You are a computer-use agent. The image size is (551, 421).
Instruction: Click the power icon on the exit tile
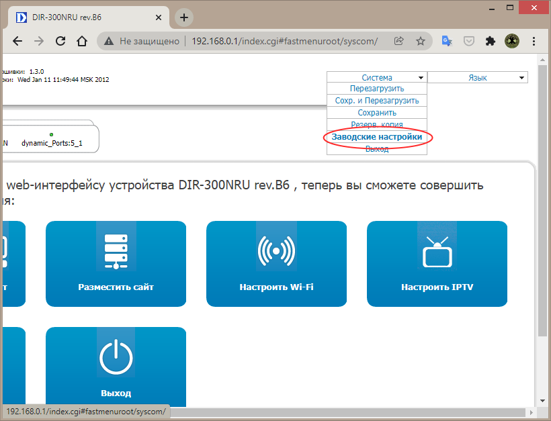coord(116,358)
